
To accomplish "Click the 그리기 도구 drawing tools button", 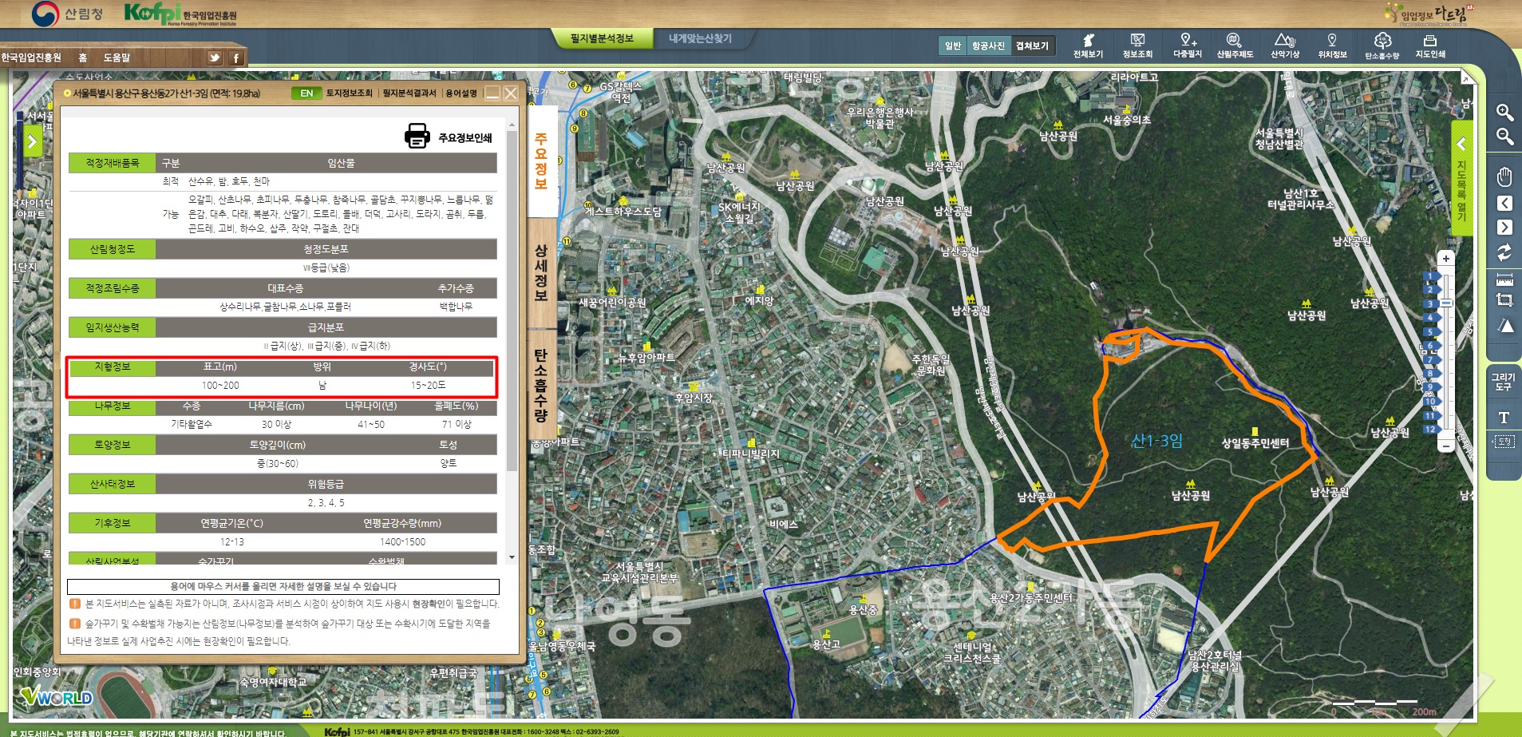I will [1504, 382].
